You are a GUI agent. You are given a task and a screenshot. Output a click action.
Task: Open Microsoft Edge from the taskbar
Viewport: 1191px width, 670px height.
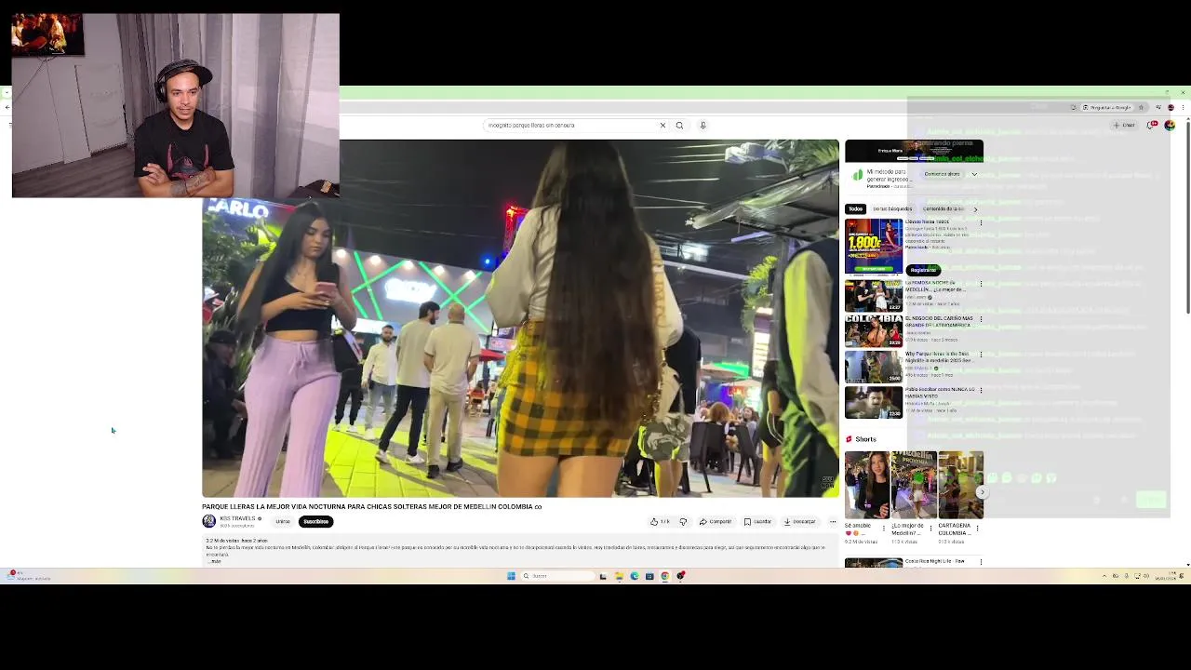coord(635,576)
